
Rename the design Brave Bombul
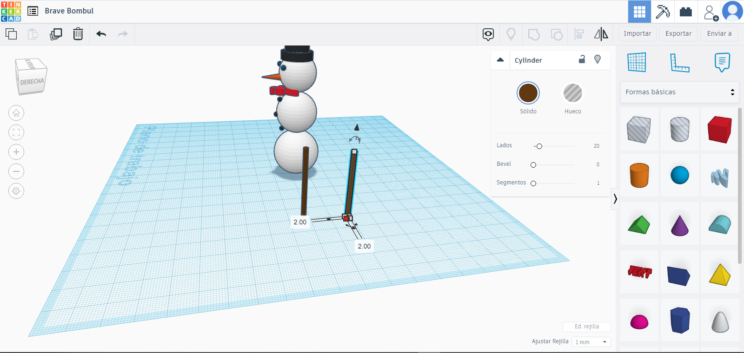[x=69, y=11]
